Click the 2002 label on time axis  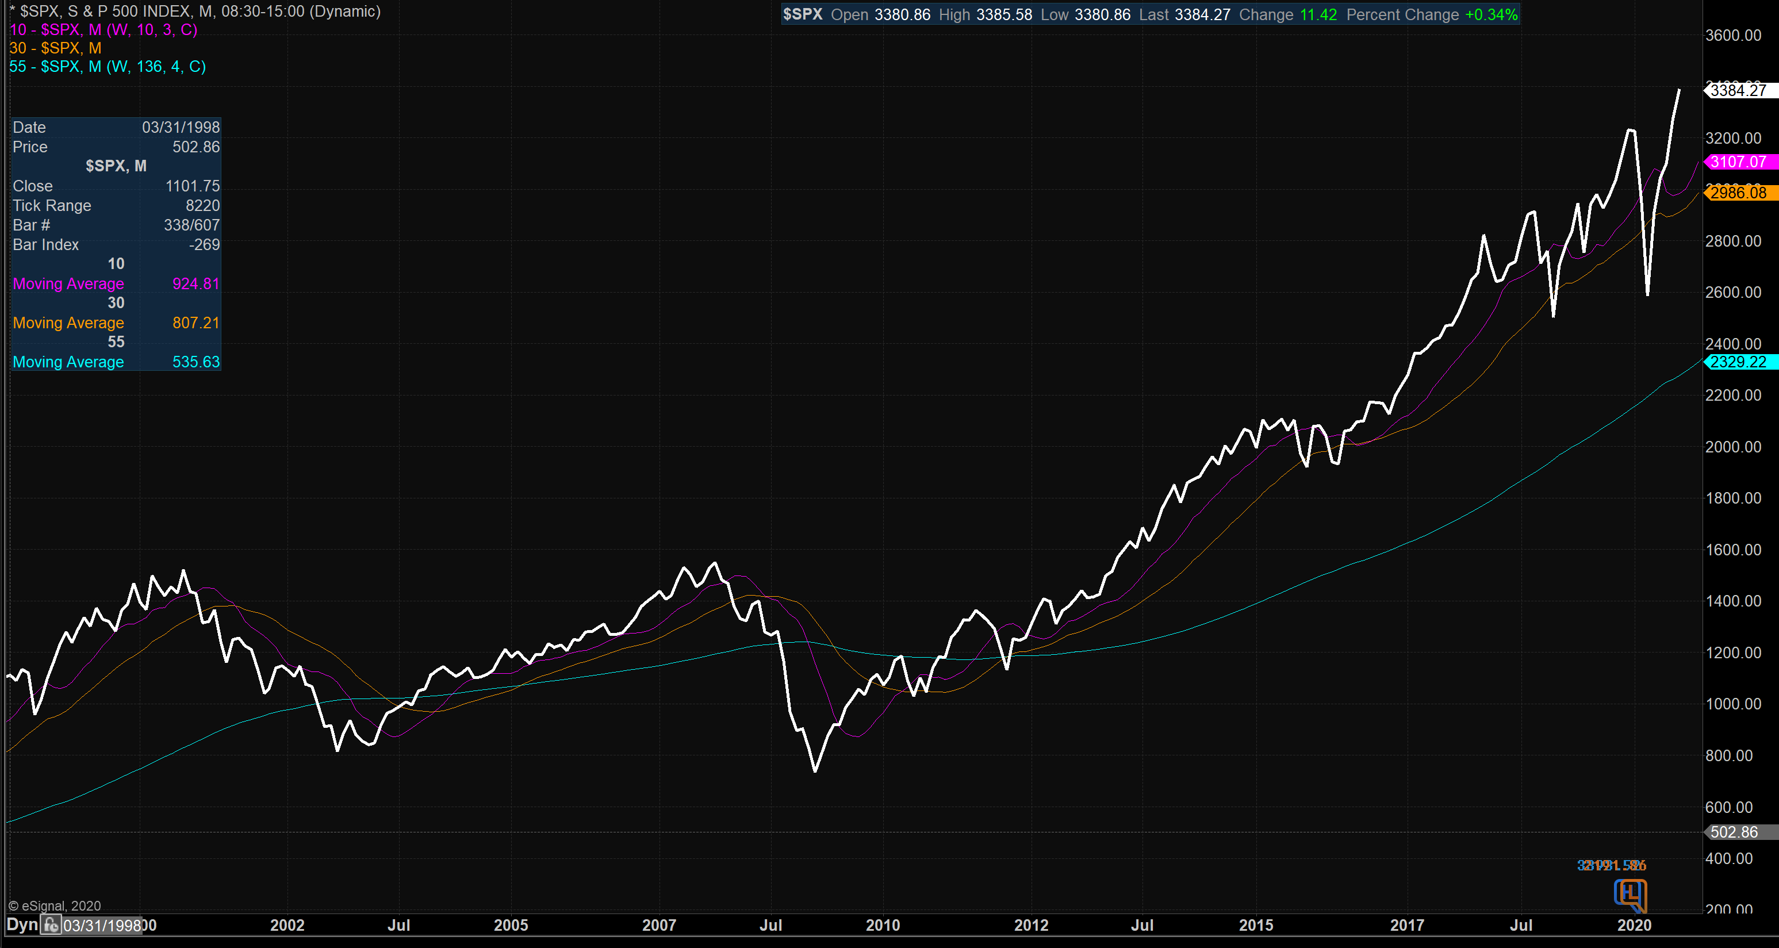287,925
